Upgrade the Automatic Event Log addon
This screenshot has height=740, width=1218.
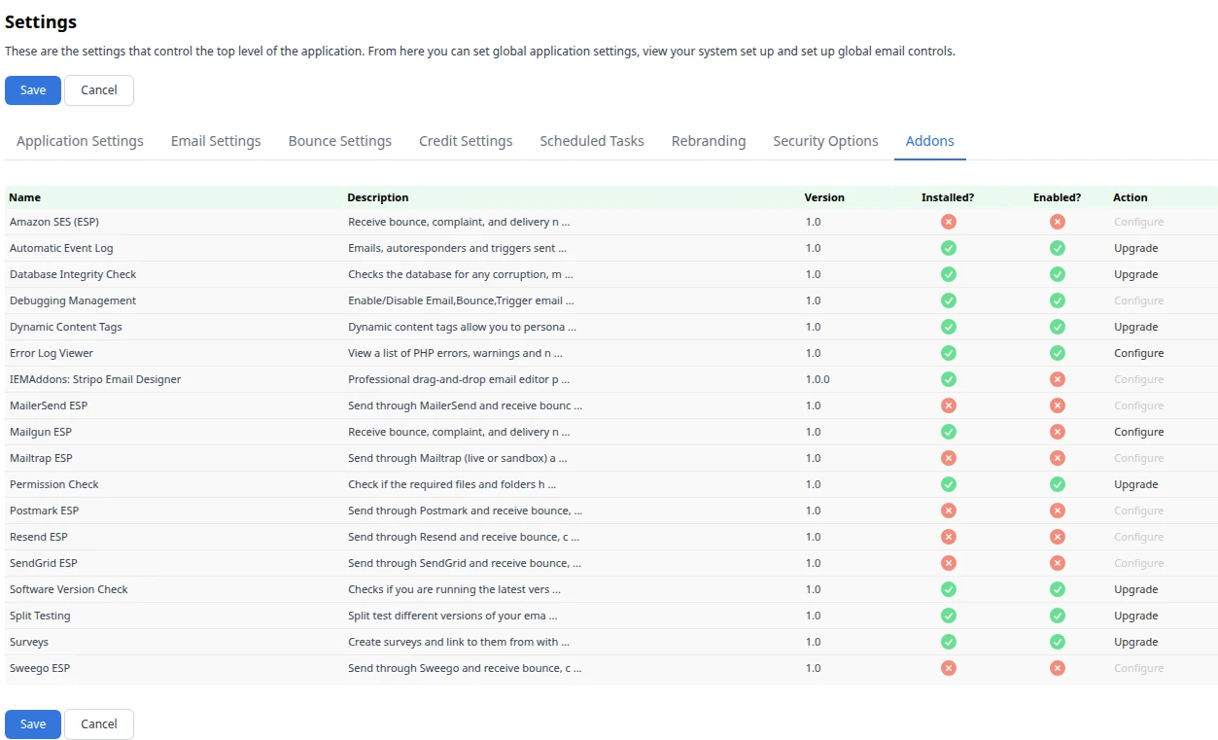1135,248
